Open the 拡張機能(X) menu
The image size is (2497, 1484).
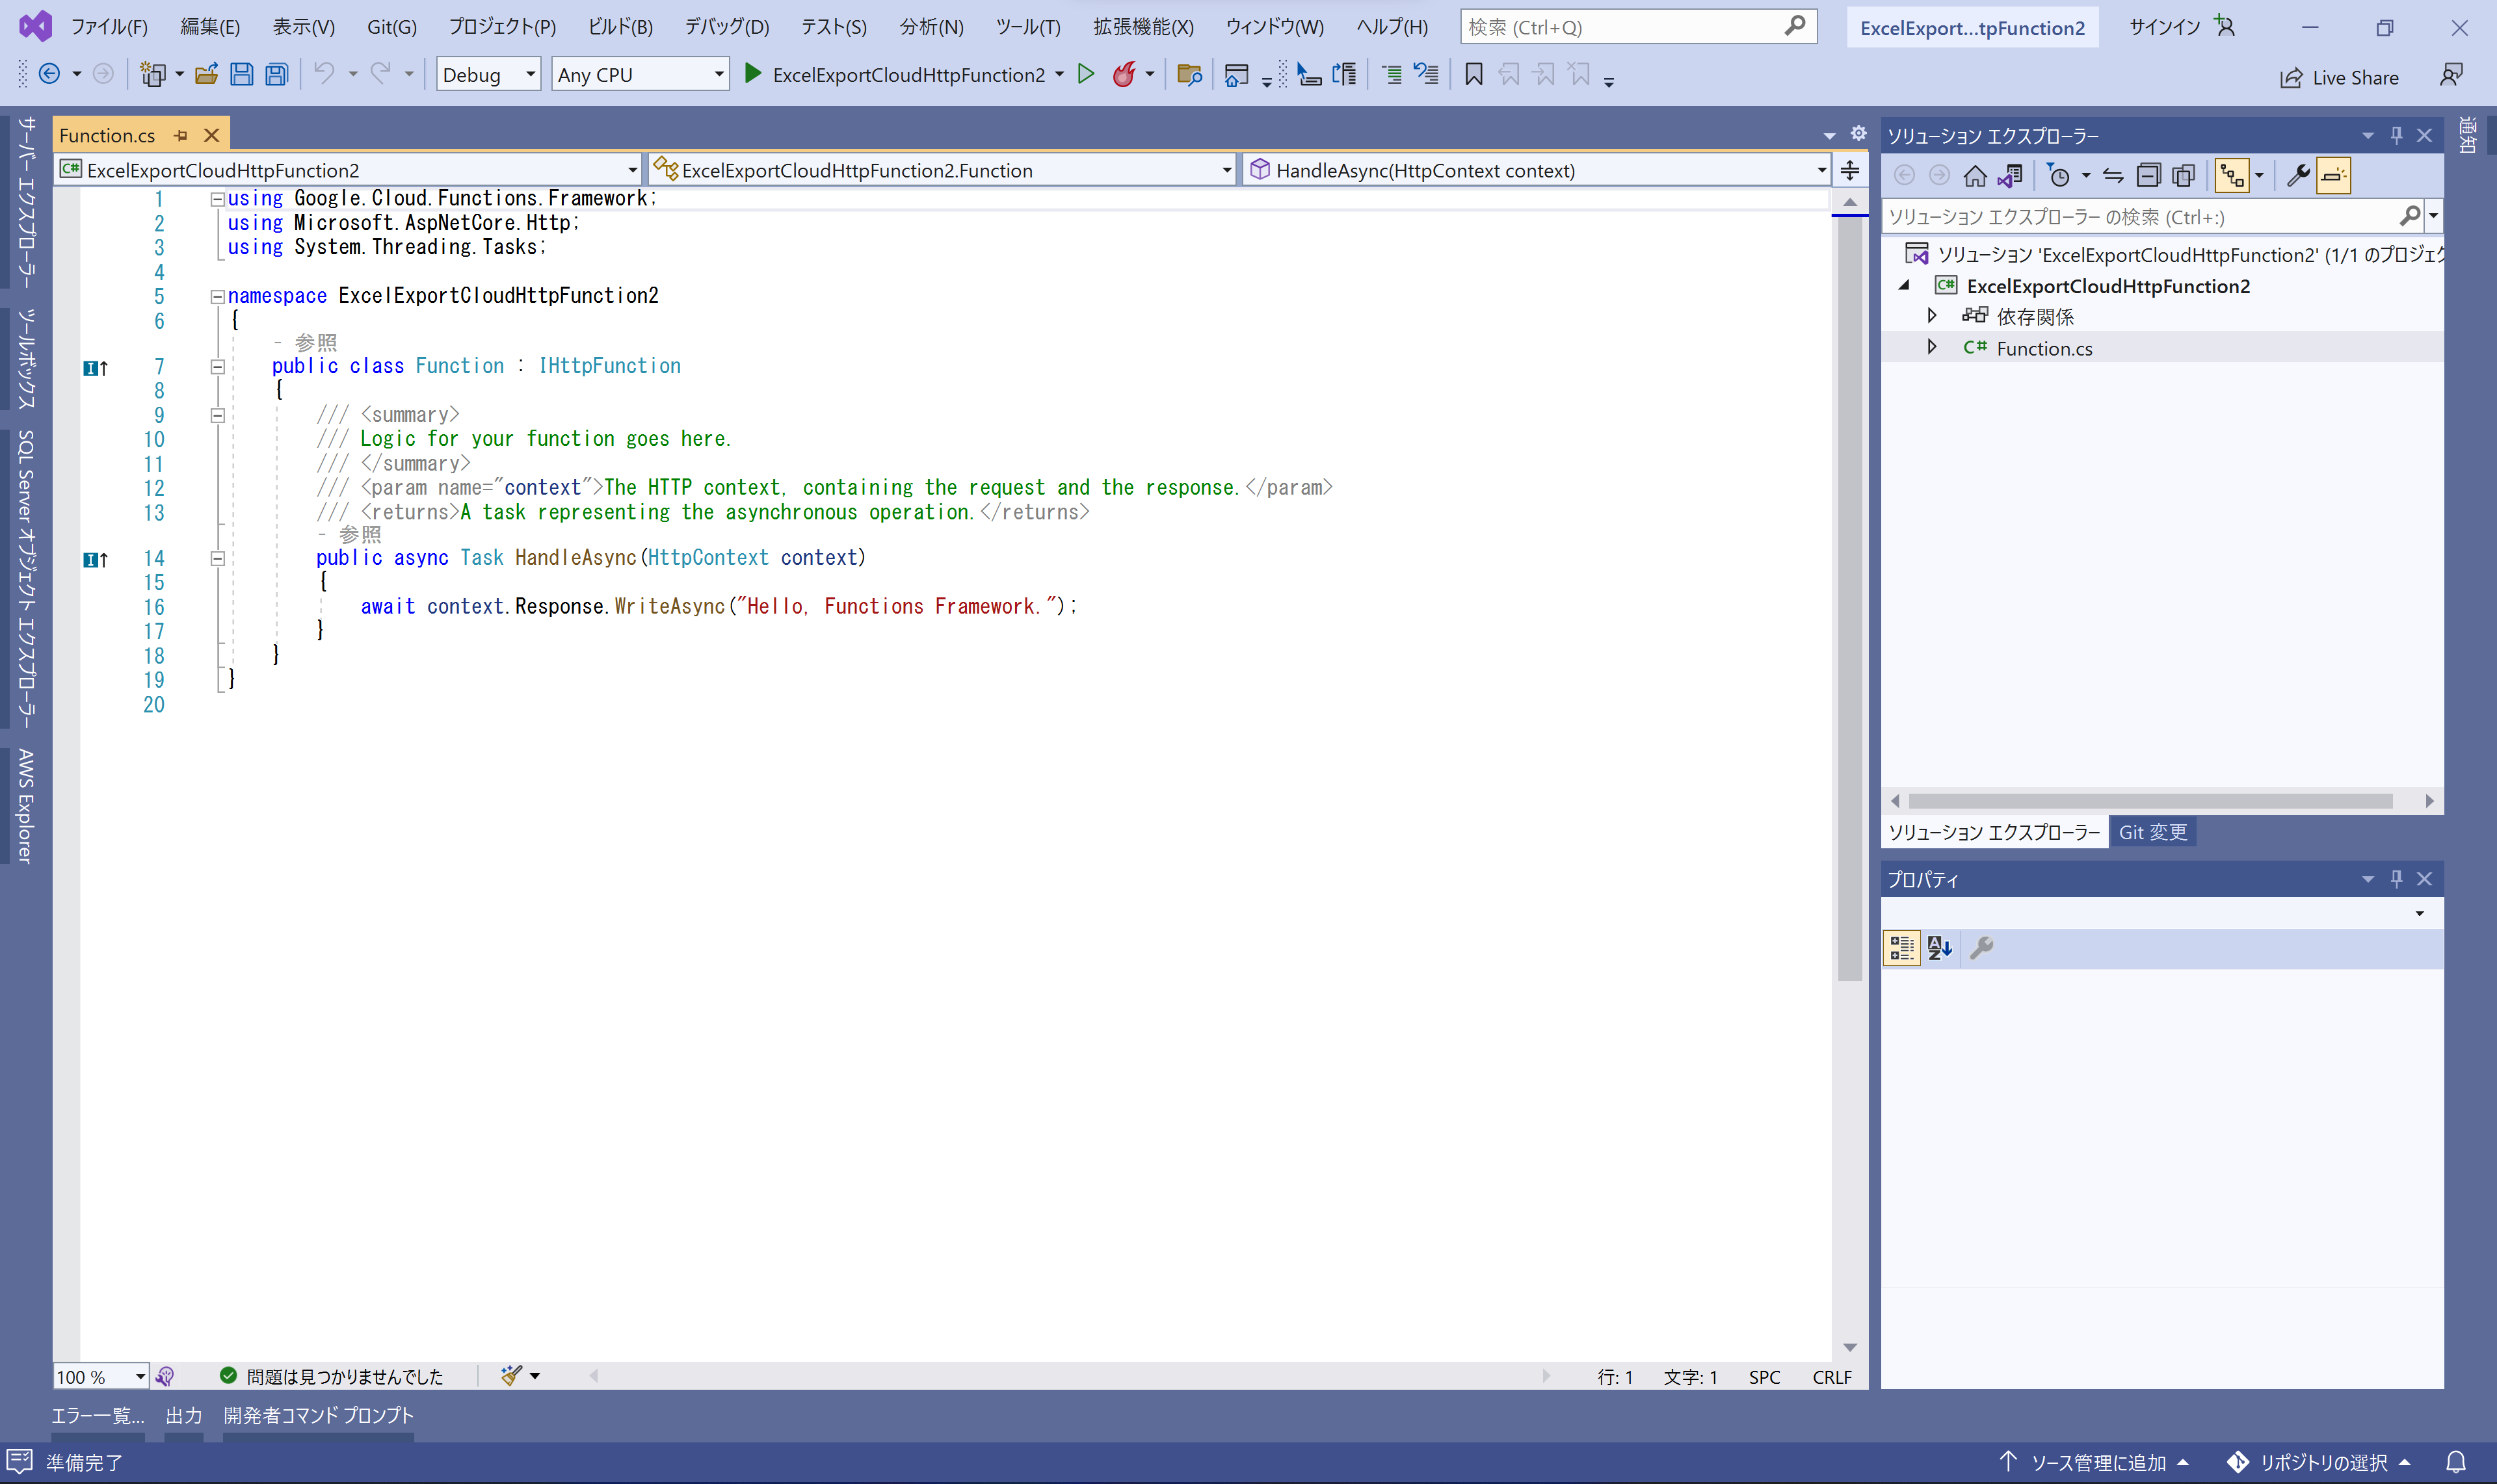tap(1143, 27)
